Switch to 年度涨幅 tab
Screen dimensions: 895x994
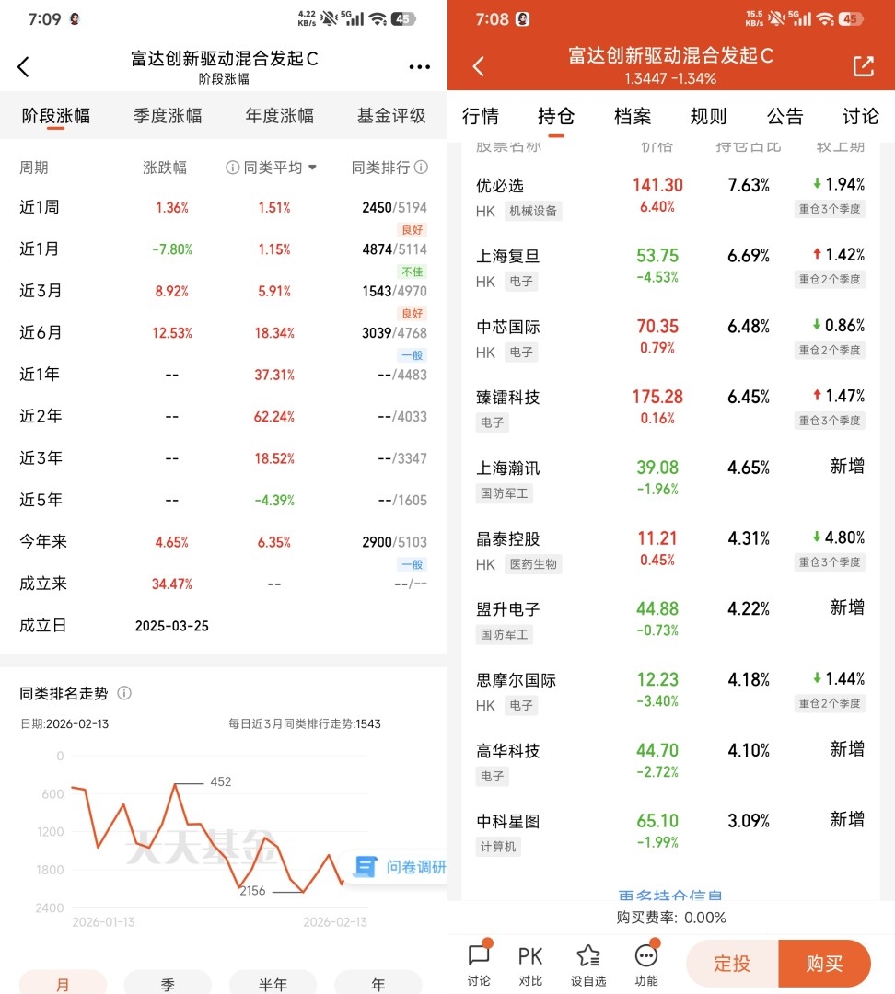point(280,116)
